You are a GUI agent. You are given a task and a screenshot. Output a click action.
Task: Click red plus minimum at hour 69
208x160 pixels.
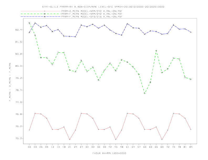click(162, 139)
